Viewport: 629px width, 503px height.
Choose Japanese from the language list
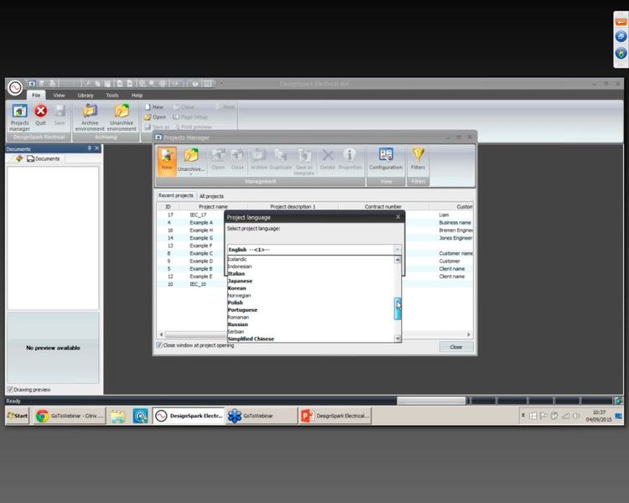click(240, 281)
